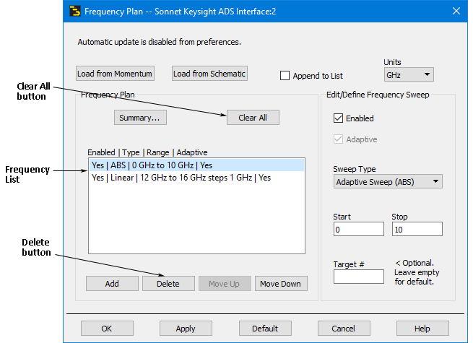
Task: Click the Start frequency field
Action: point(358,230)
